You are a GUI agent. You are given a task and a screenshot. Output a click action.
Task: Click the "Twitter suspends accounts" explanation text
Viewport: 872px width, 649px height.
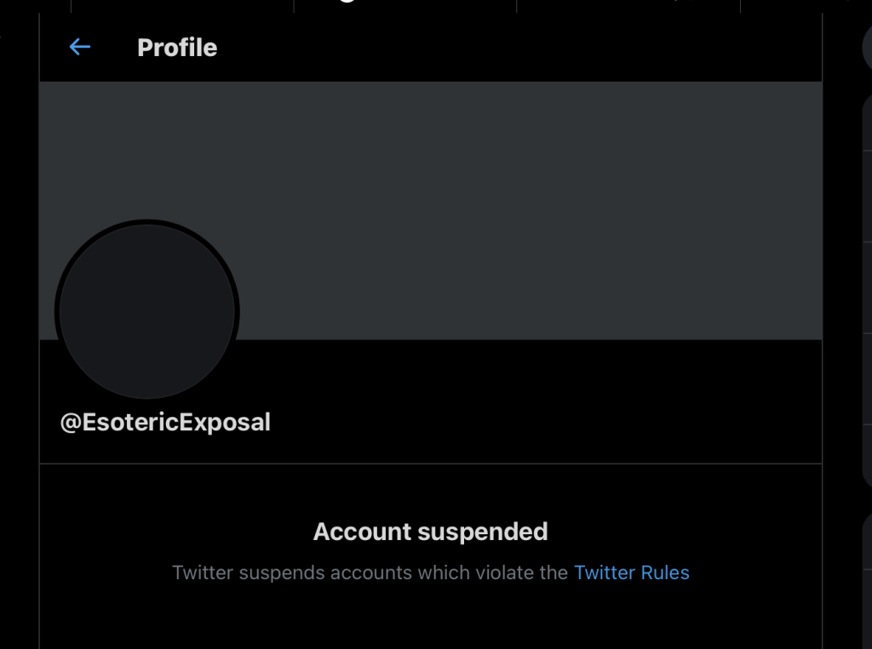[370, 572]
